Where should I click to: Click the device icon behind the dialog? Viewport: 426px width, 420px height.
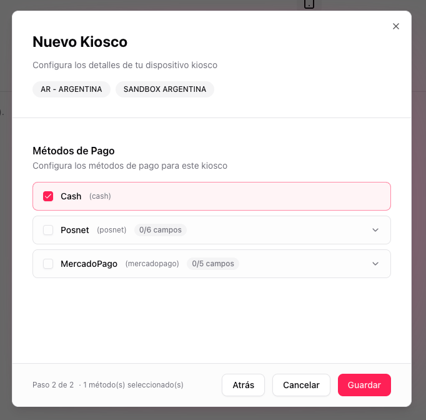(309, 4)
